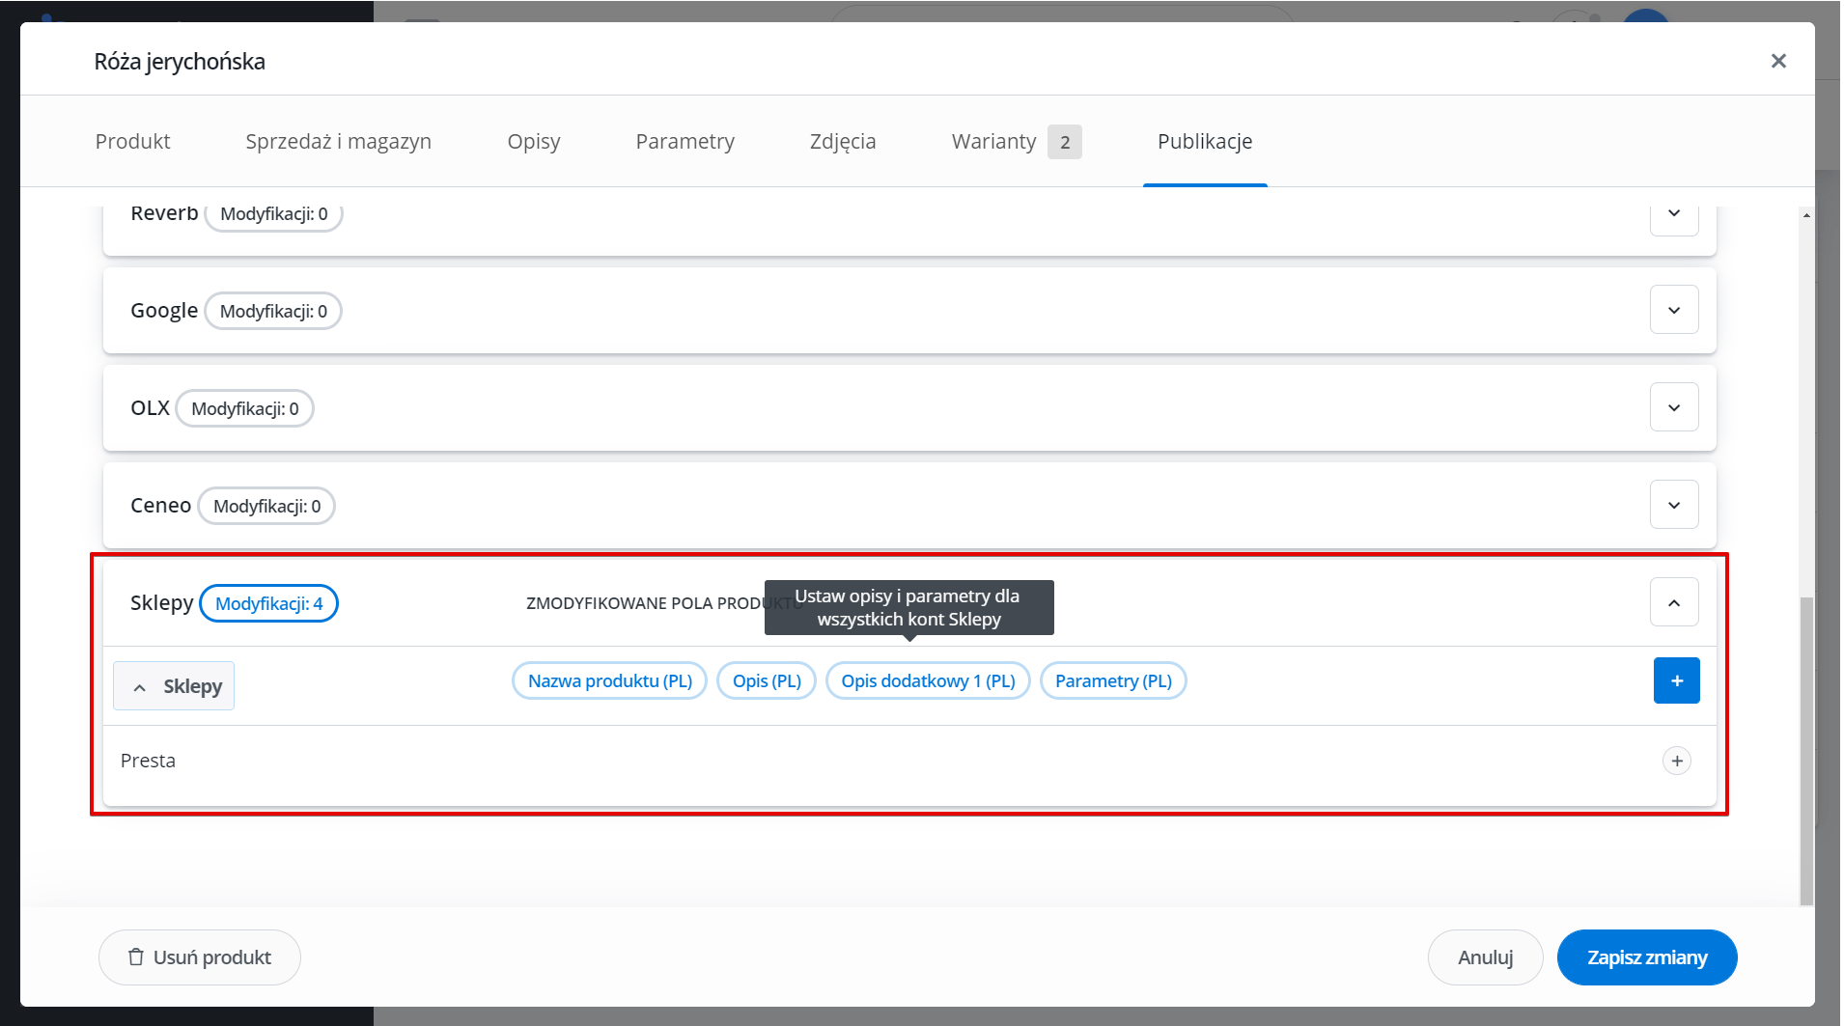Click the scrollbar up arrow

click(x=1806, y=214)
